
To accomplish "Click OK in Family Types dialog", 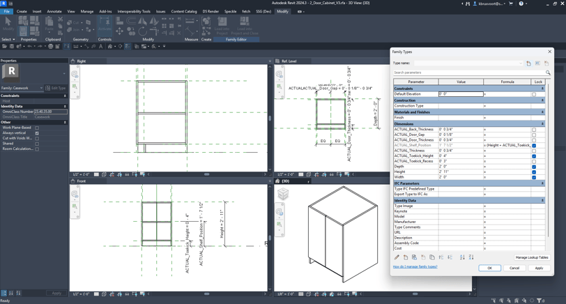I will [489, 268].
